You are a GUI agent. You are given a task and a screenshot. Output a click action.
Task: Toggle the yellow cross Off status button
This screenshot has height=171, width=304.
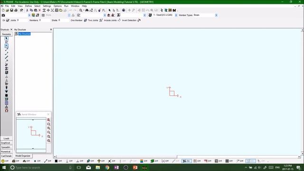tap(101, 161)
